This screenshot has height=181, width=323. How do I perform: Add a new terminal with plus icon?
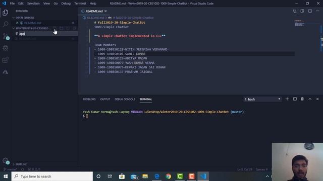tap(287, 99)
